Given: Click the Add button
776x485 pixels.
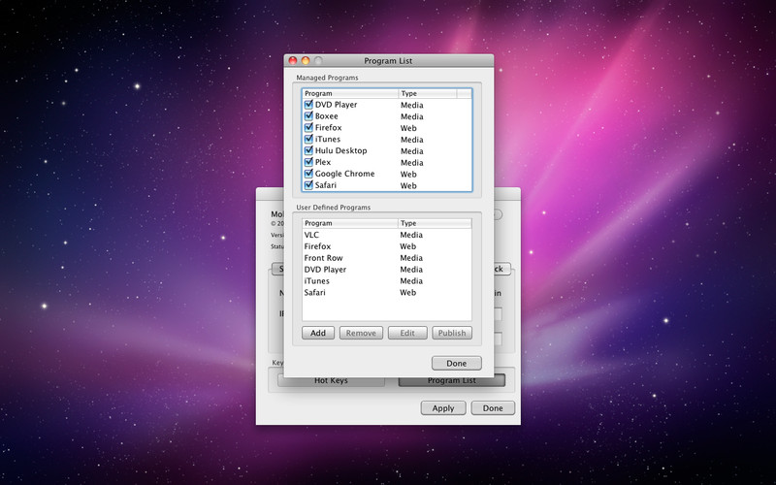Looking at the screenshot, I should coord(318,333).
